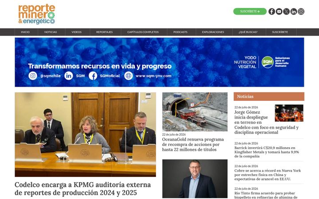Click the SQM round logo in banner

[267, 62]
